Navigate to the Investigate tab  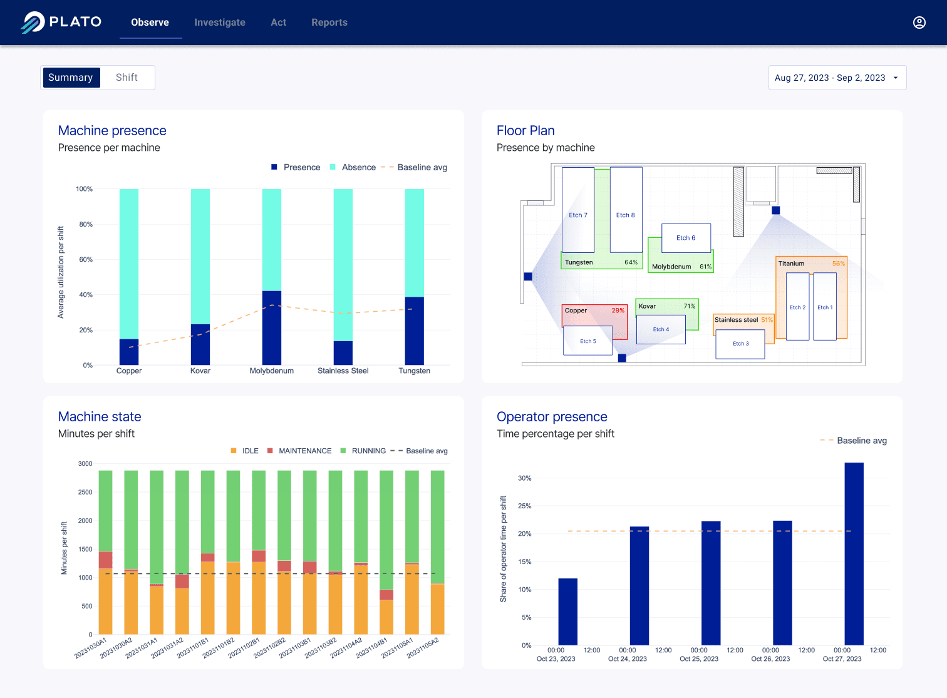[220, 22]
